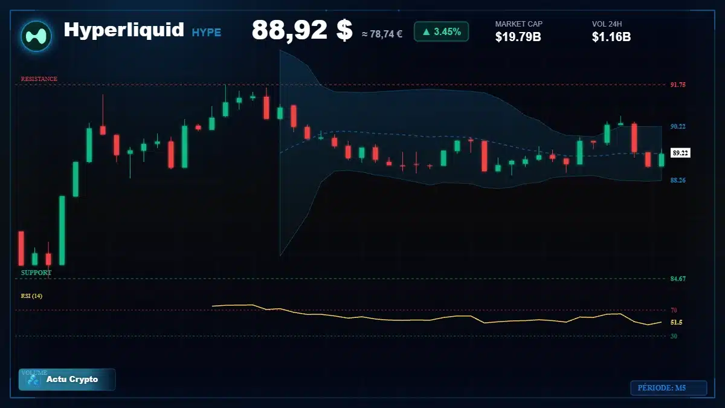725x408 pixels.
Task: Click the last green candlestick on the right
Action: click(662, 160)
